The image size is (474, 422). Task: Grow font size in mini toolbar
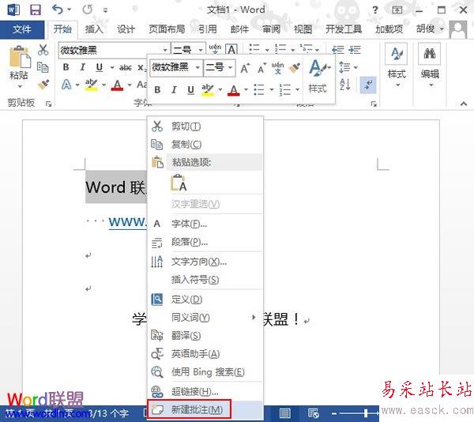[245, 69]
